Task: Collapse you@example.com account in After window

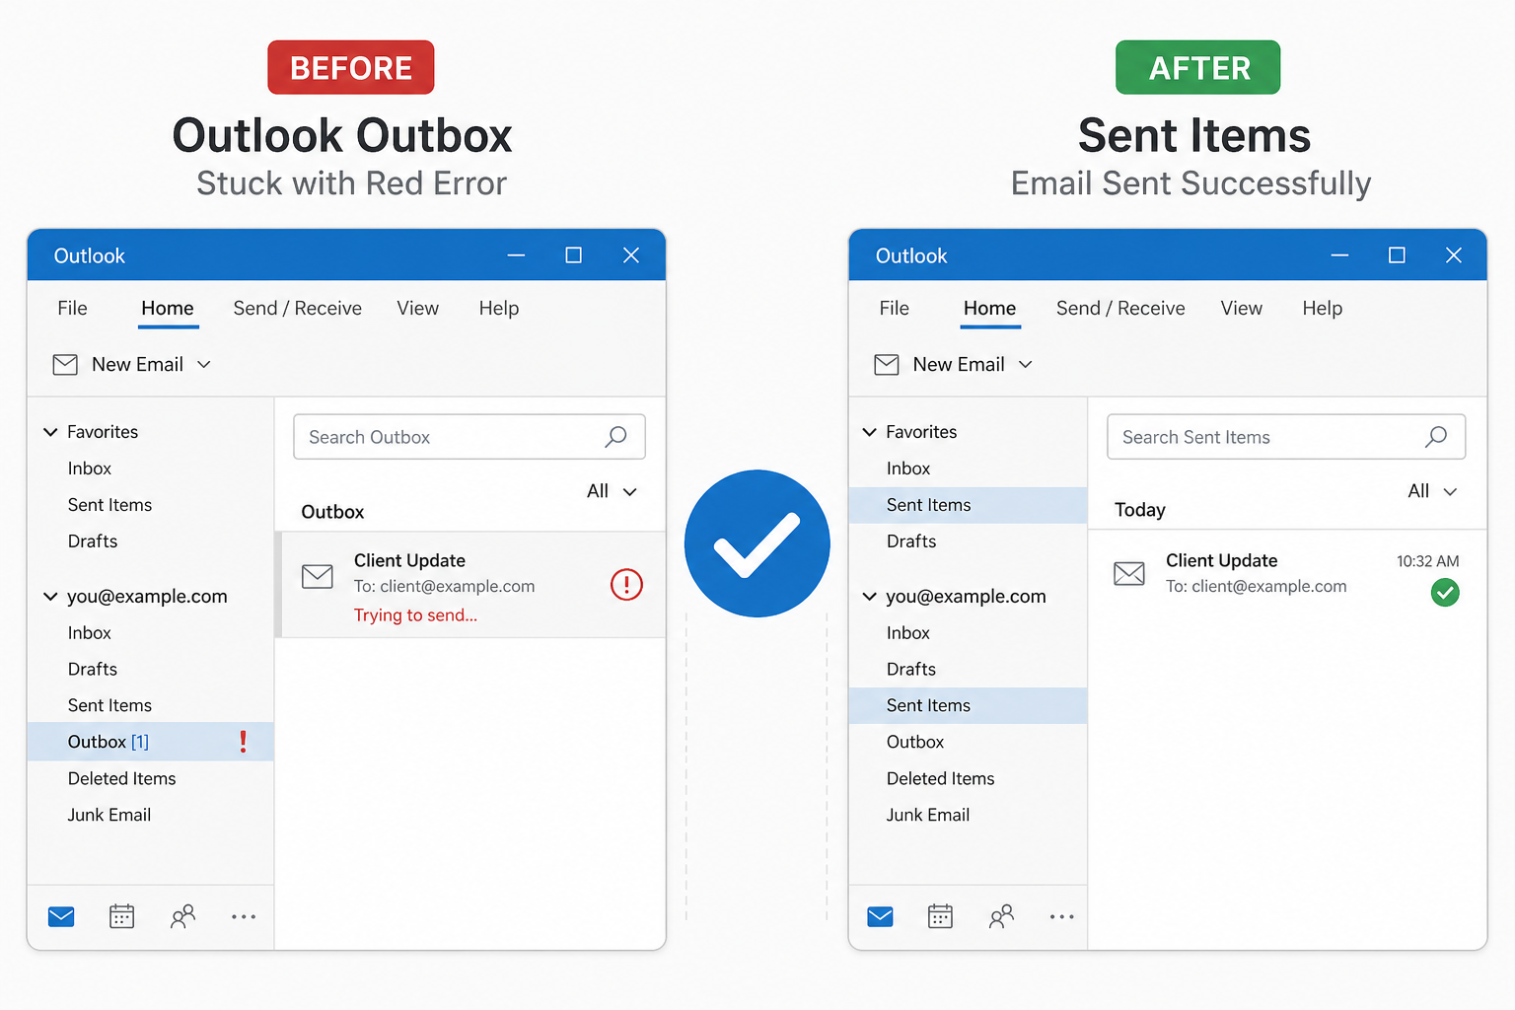Action: point(869,597)
